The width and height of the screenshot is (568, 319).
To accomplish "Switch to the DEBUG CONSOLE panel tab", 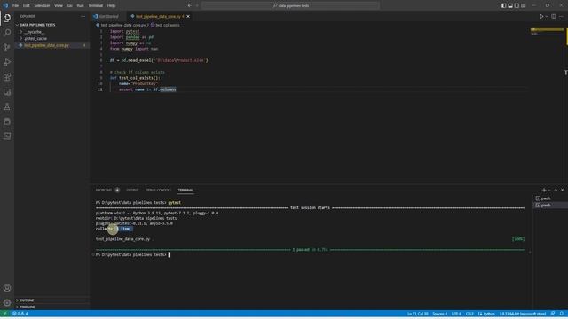I will 158,190.
